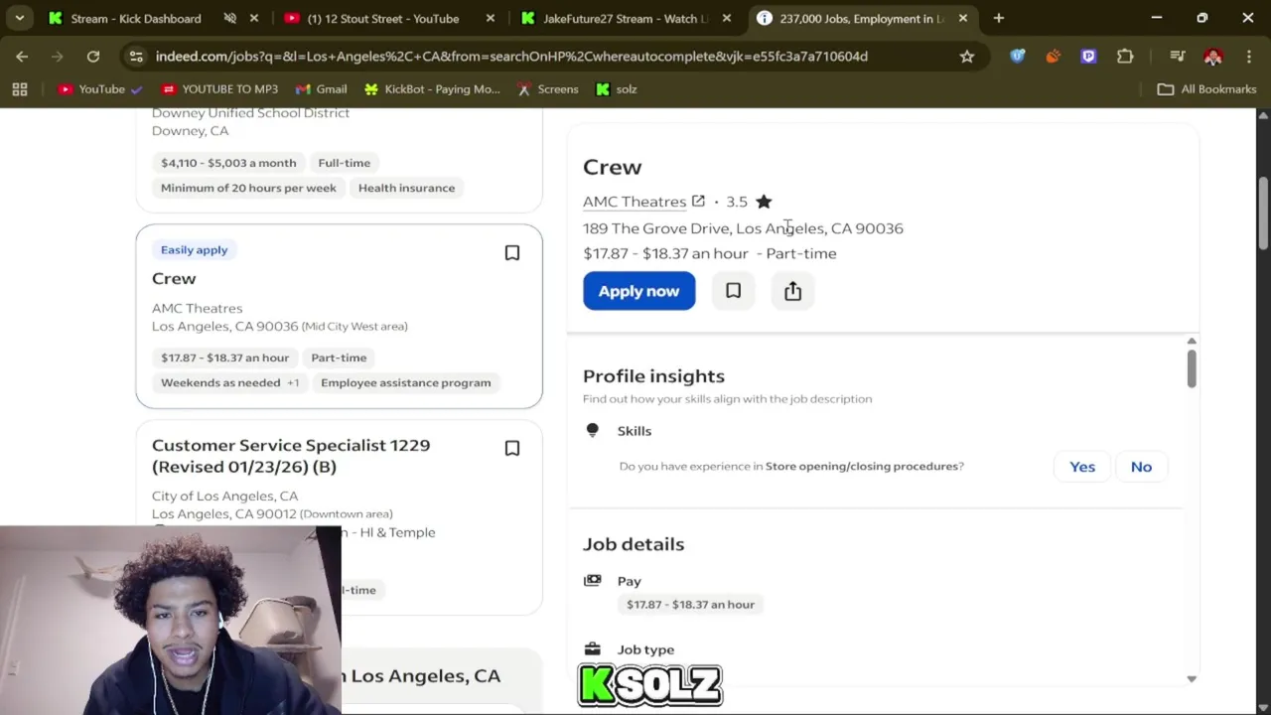Click Full-time tag on Downey card
The width and height of the screenshot is (1271, 715).
(344, 163)
